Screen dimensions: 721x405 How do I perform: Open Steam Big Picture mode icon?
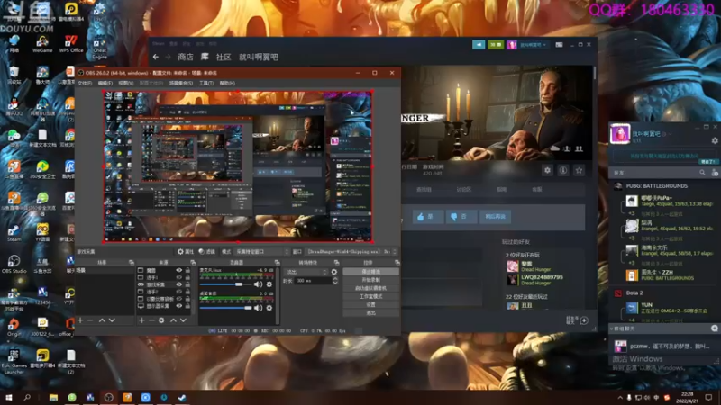click(x=559, y=44)
